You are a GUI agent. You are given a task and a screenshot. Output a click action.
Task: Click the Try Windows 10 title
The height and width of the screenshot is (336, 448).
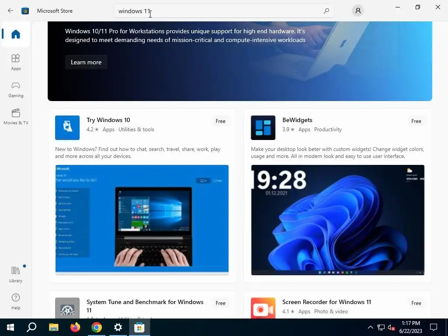point(108,120)
